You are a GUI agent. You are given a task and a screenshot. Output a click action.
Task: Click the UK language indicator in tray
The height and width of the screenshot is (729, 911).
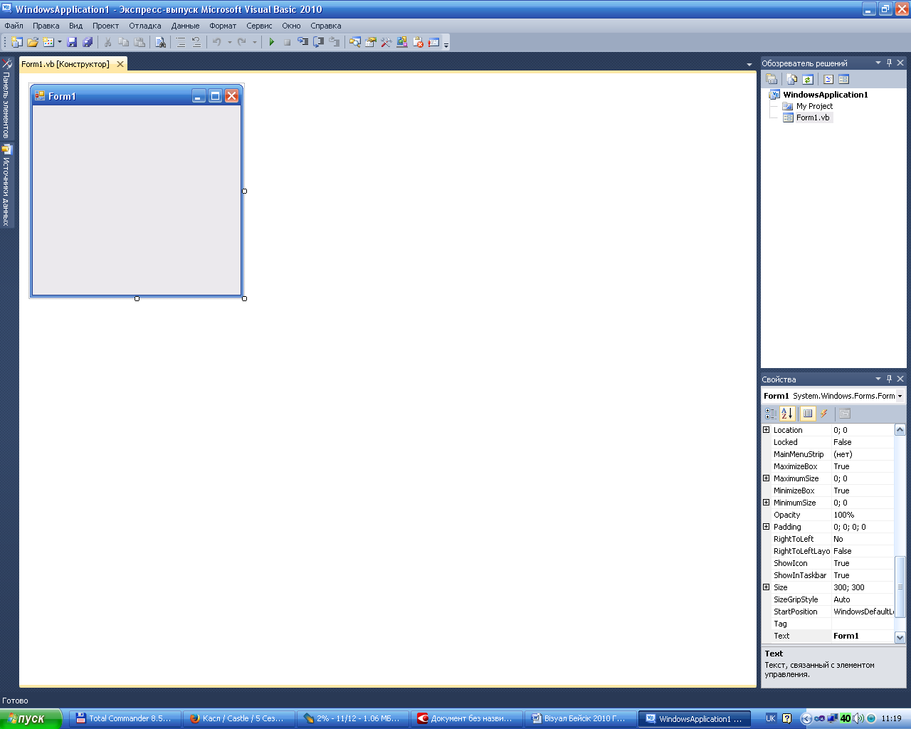pyautogui.click(x=771, y=718)
